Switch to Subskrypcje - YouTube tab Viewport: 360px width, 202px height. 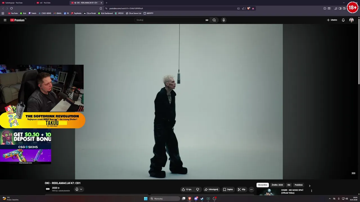point(17,3)
